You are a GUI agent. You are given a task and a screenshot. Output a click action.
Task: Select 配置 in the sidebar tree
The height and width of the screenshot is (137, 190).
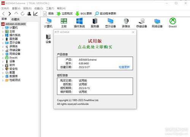pyautogui.click(x=12, y=73)
